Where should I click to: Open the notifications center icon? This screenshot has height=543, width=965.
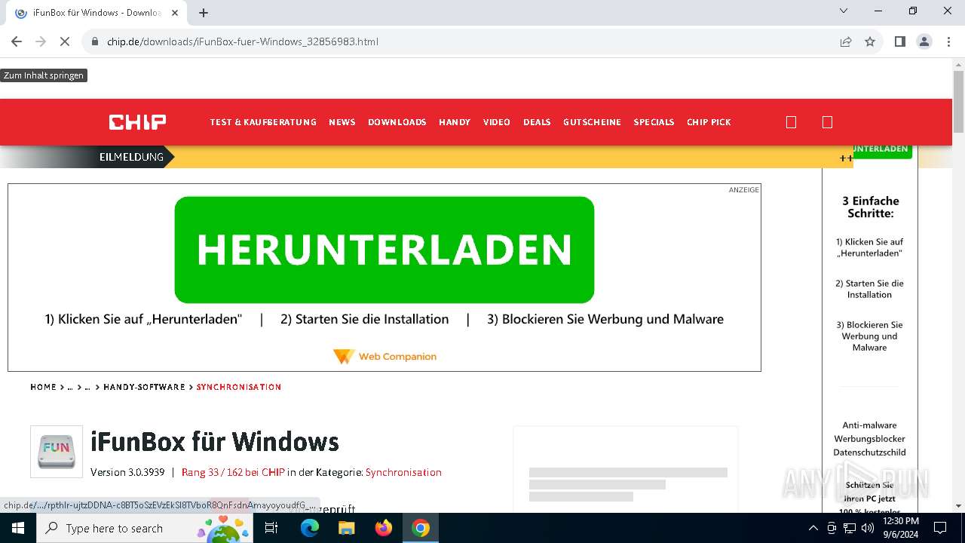940,528
